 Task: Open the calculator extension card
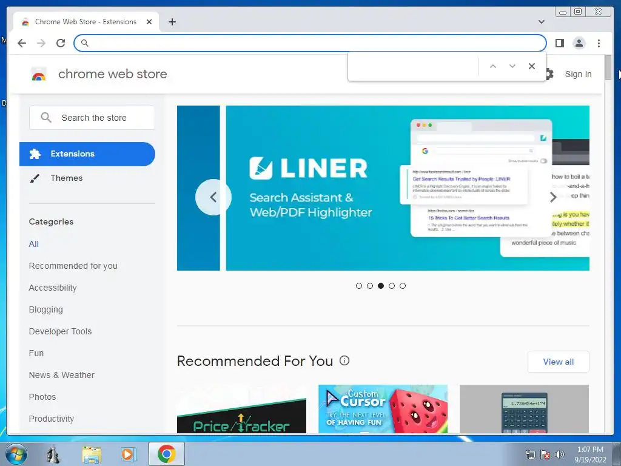pyautogui.click(x=524, y=409)
